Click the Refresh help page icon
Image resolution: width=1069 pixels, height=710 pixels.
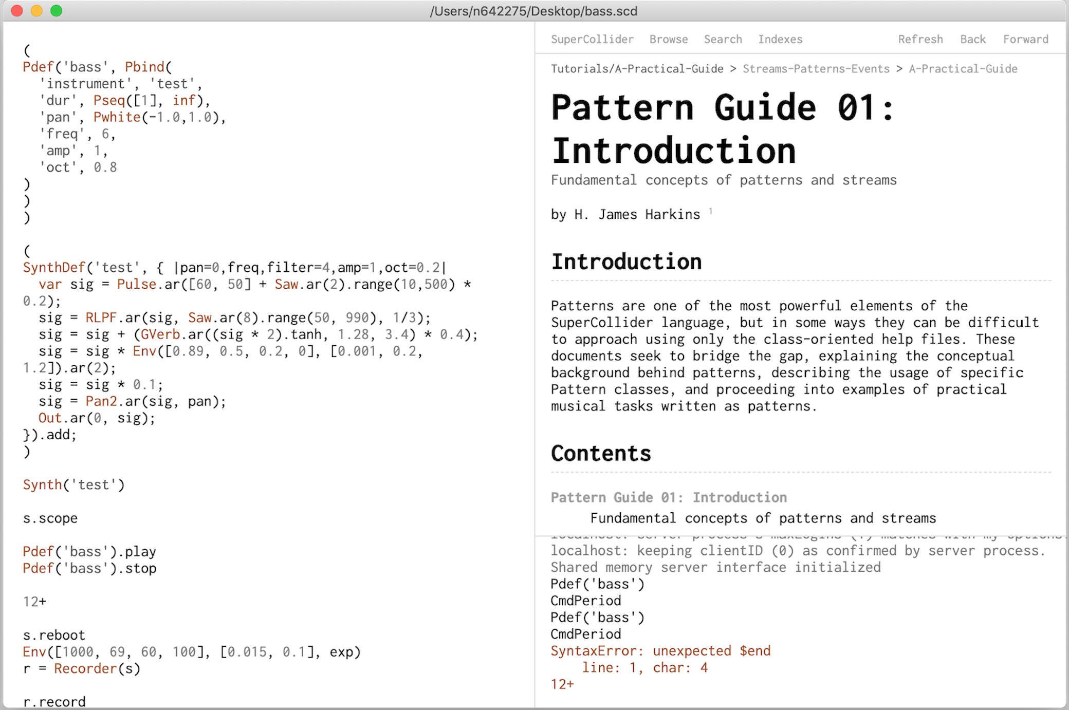pyautogui.click(x=919, y=38)
